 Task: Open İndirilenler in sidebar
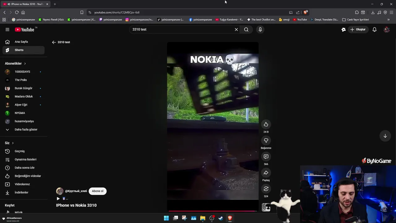(x=23, y=192)
